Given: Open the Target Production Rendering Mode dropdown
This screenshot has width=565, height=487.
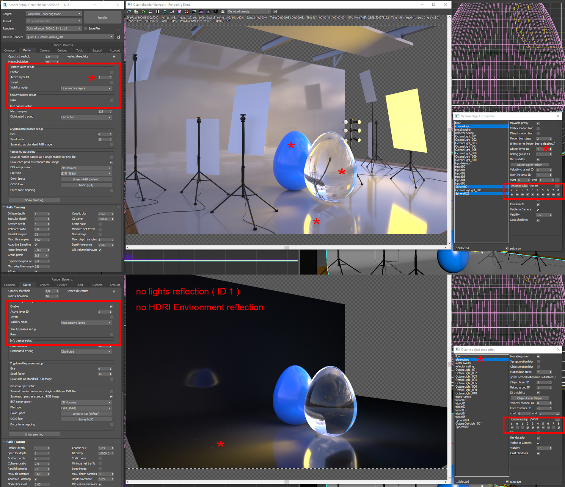Looking at the screenshot, I should [53, 14].
